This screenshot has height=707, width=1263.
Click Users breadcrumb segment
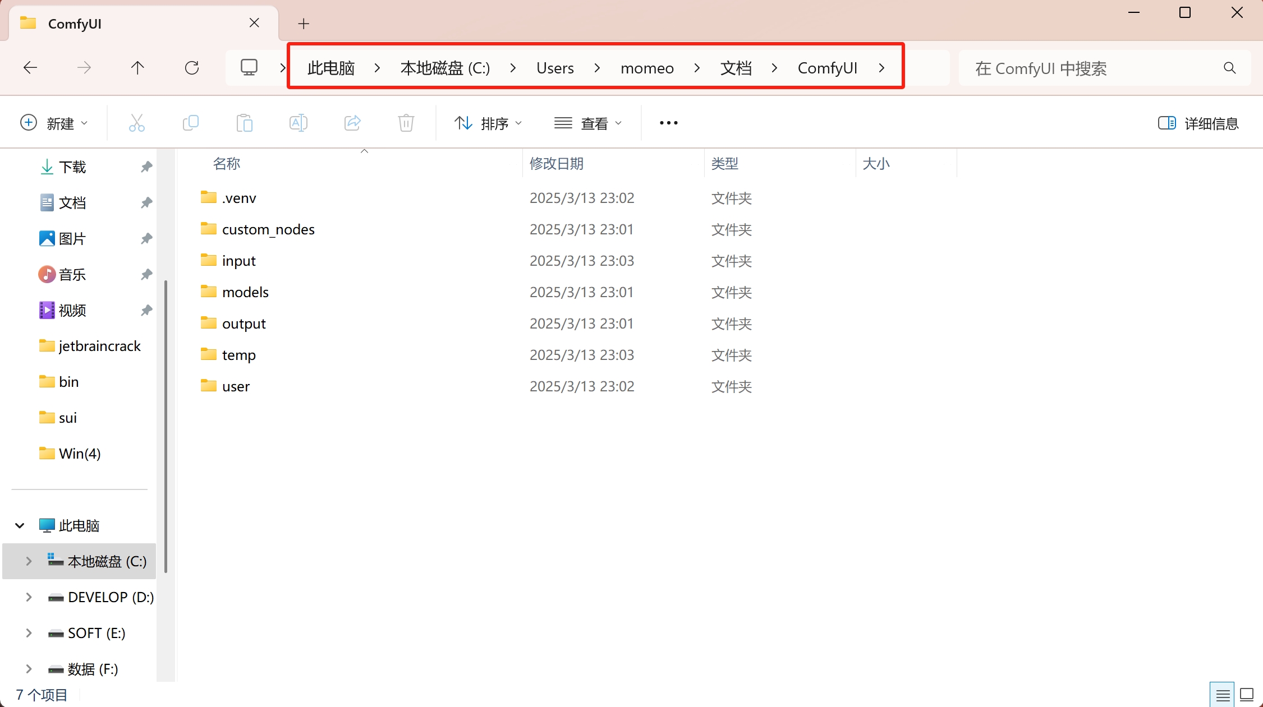coord(555,68)
